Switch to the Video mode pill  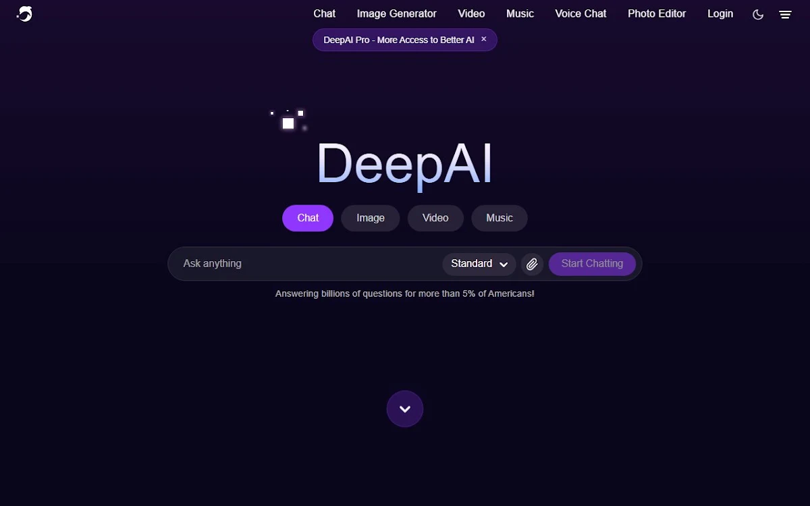coord(435,218)
